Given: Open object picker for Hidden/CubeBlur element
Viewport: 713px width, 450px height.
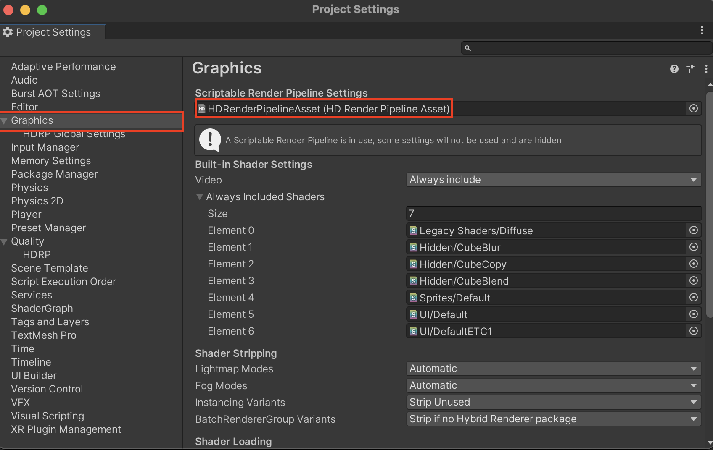Looking at the screenshot, I should coord(694,247).
